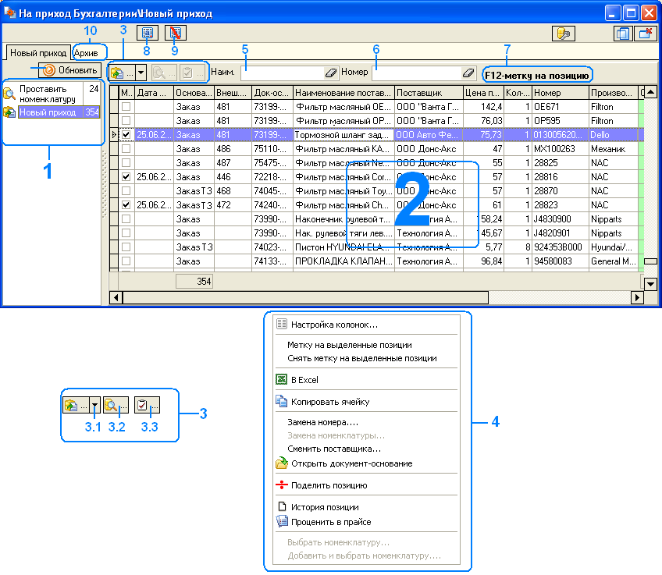This screenshot has width=662, height=575.
Task: Click the vertical scrollbar down arrow
Action: [650, 284]
